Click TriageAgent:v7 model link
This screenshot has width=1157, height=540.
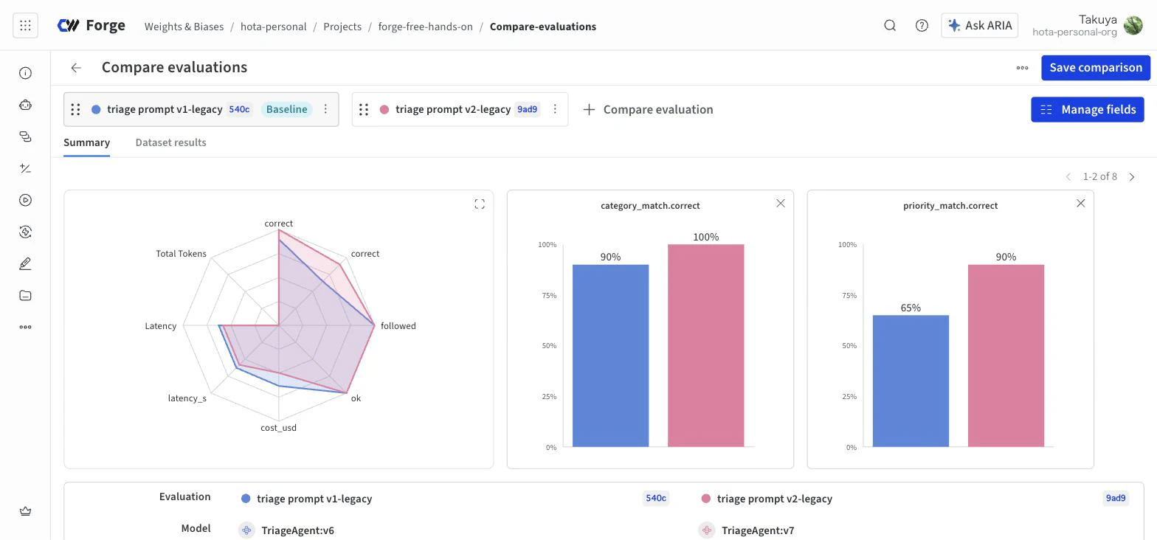coord(758,530)
